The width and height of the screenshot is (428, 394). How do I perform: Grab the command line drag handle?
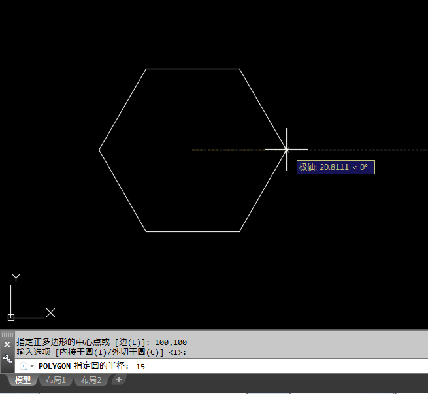click(7, 335)
